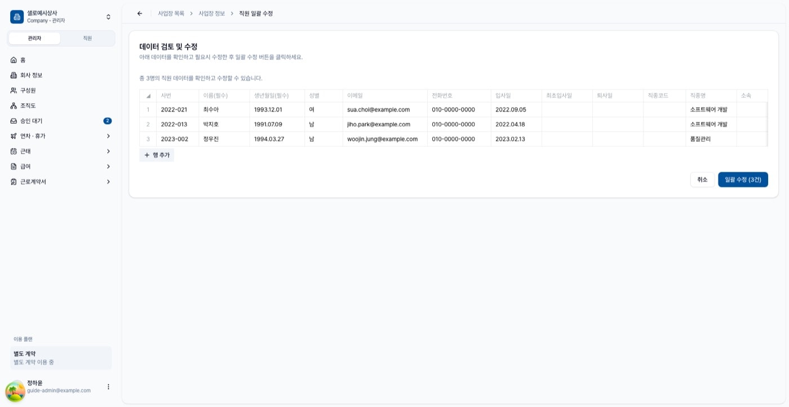The image size is (789, 407).
Task: Click the 취소 button
Action: pyautogui.click(x=702, y=180)
